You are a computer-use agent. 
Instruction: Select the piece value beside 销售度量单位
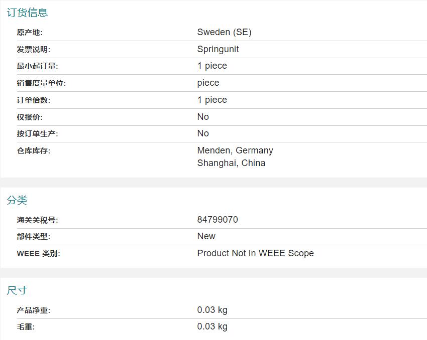pyautogui.click(x=208, y=83)
